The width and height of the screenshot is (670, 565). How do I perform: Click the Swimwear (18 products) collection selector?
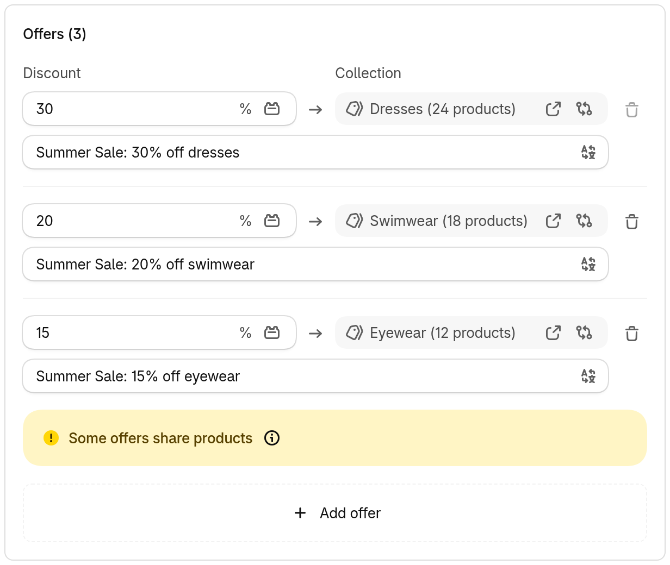tap(471, 221)
